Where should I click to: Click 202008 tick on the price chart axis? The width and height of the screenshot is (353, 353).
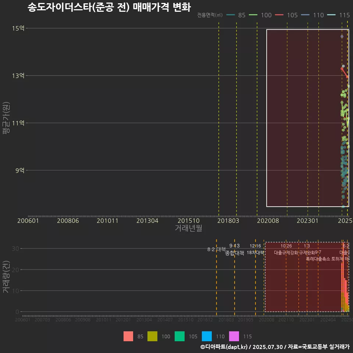tap(268, 221)
